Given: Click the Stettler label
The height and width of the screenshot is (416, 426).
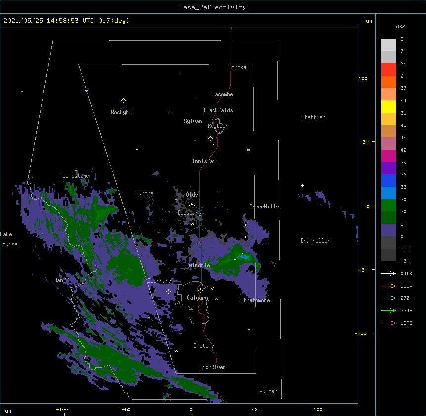Looking at the screenshot, I should (x=313, y=117).
